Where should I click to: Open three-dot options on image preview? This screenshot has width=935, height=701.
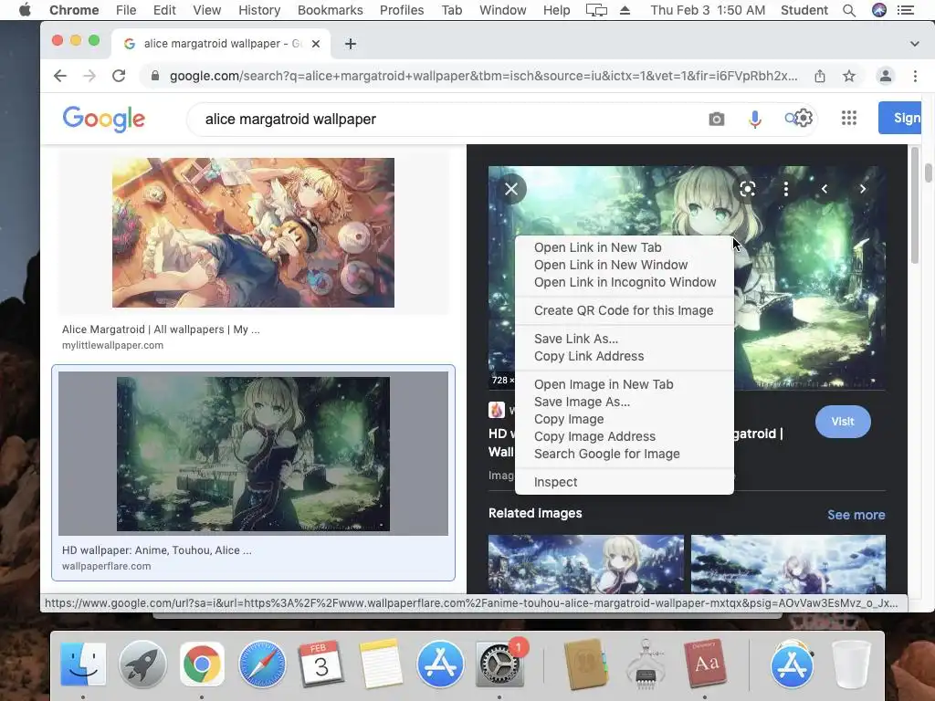tap(786, 189)
